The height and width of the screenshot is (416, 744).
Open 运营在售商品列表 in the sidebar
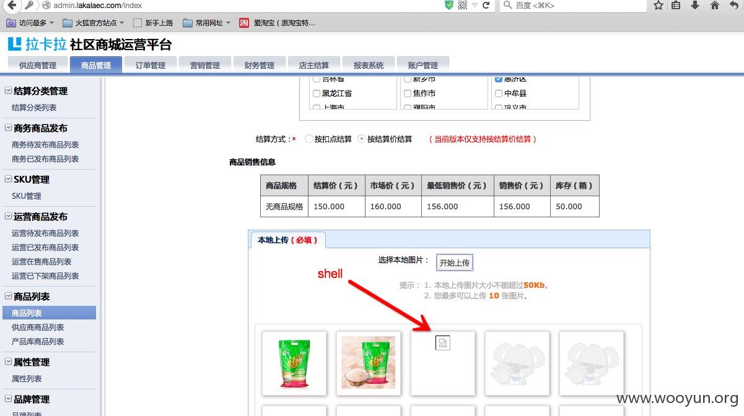[x=42, y=262]
